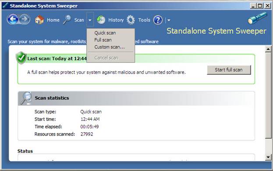Image resolution: width=273 pixels, height=171 pixels.
Task: Click the 'Quick scan' scan type value
Action: point(91,112)
